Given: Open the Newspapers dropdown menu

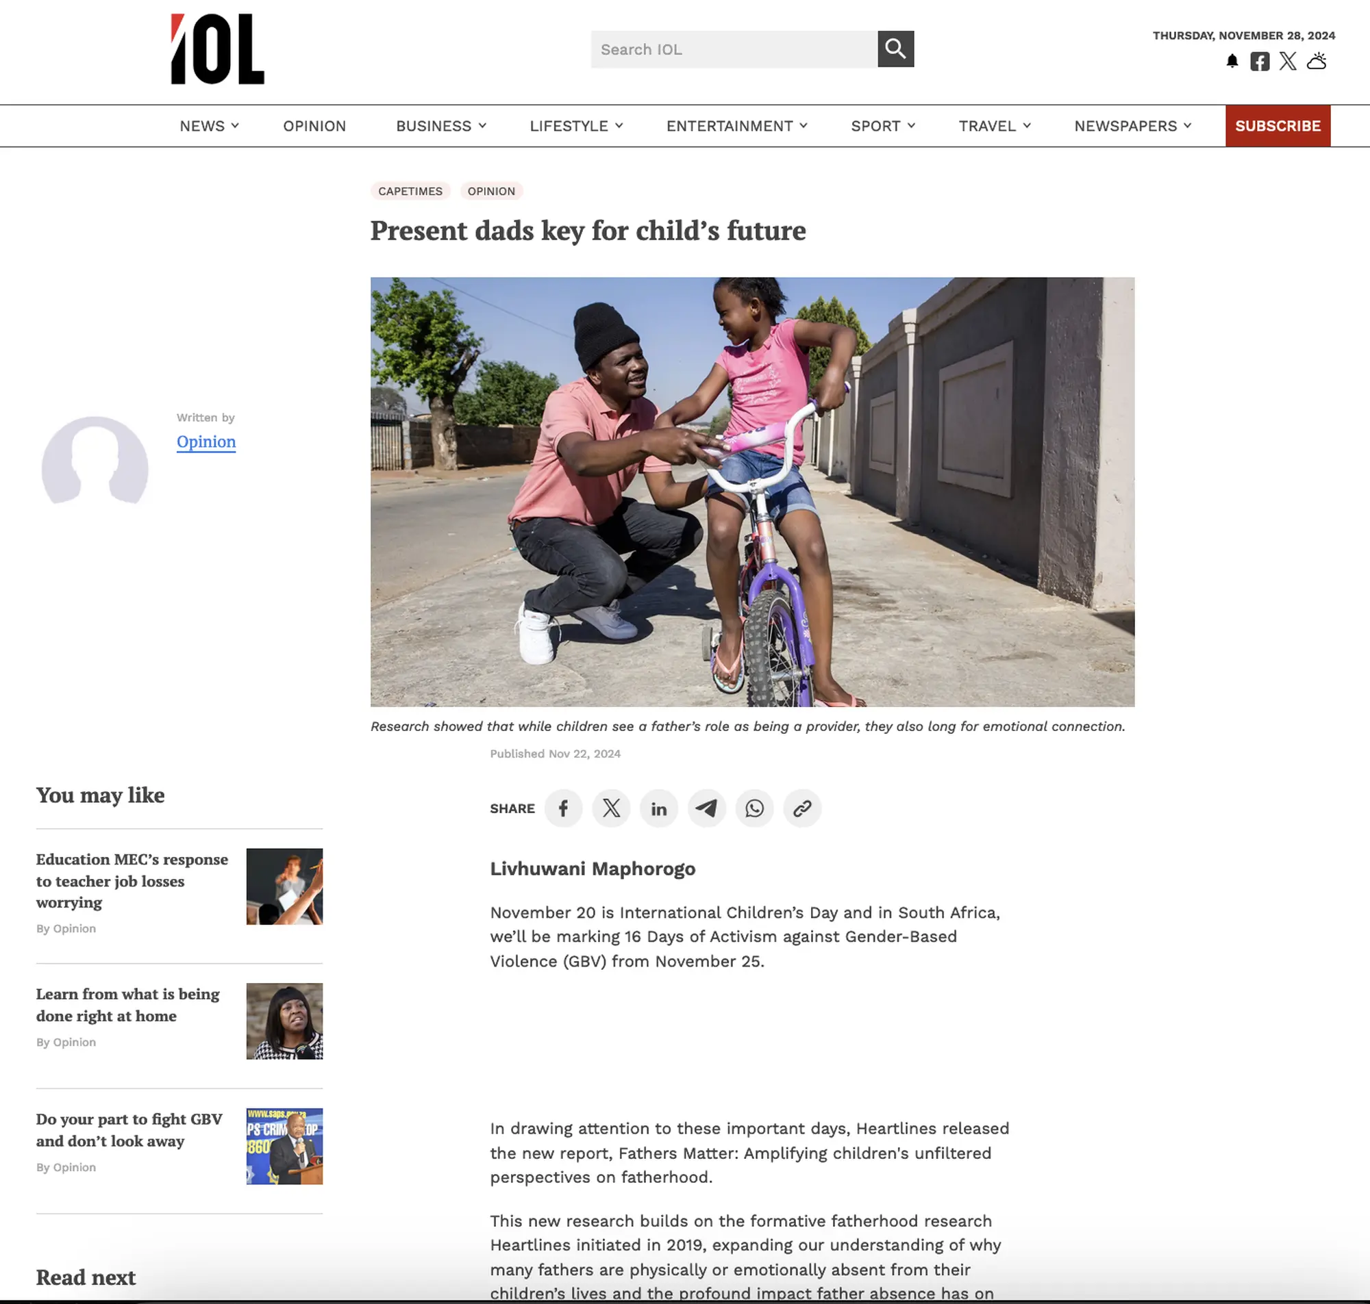Looking at the screenshot, I should 1132,126.
